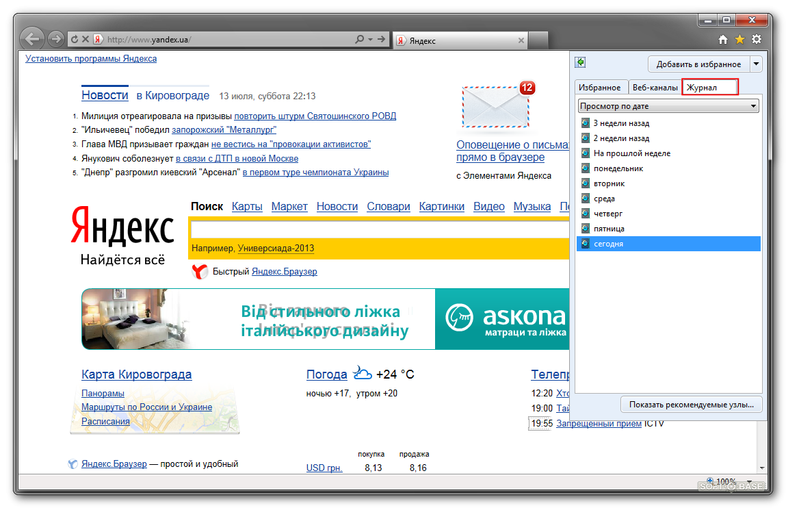This screenshot has height=508, width=786.
Task: Click the Favorites star icon
Action: [739, 40]
